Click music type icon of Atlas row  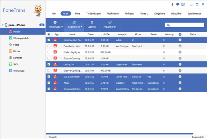coord(55,83)
